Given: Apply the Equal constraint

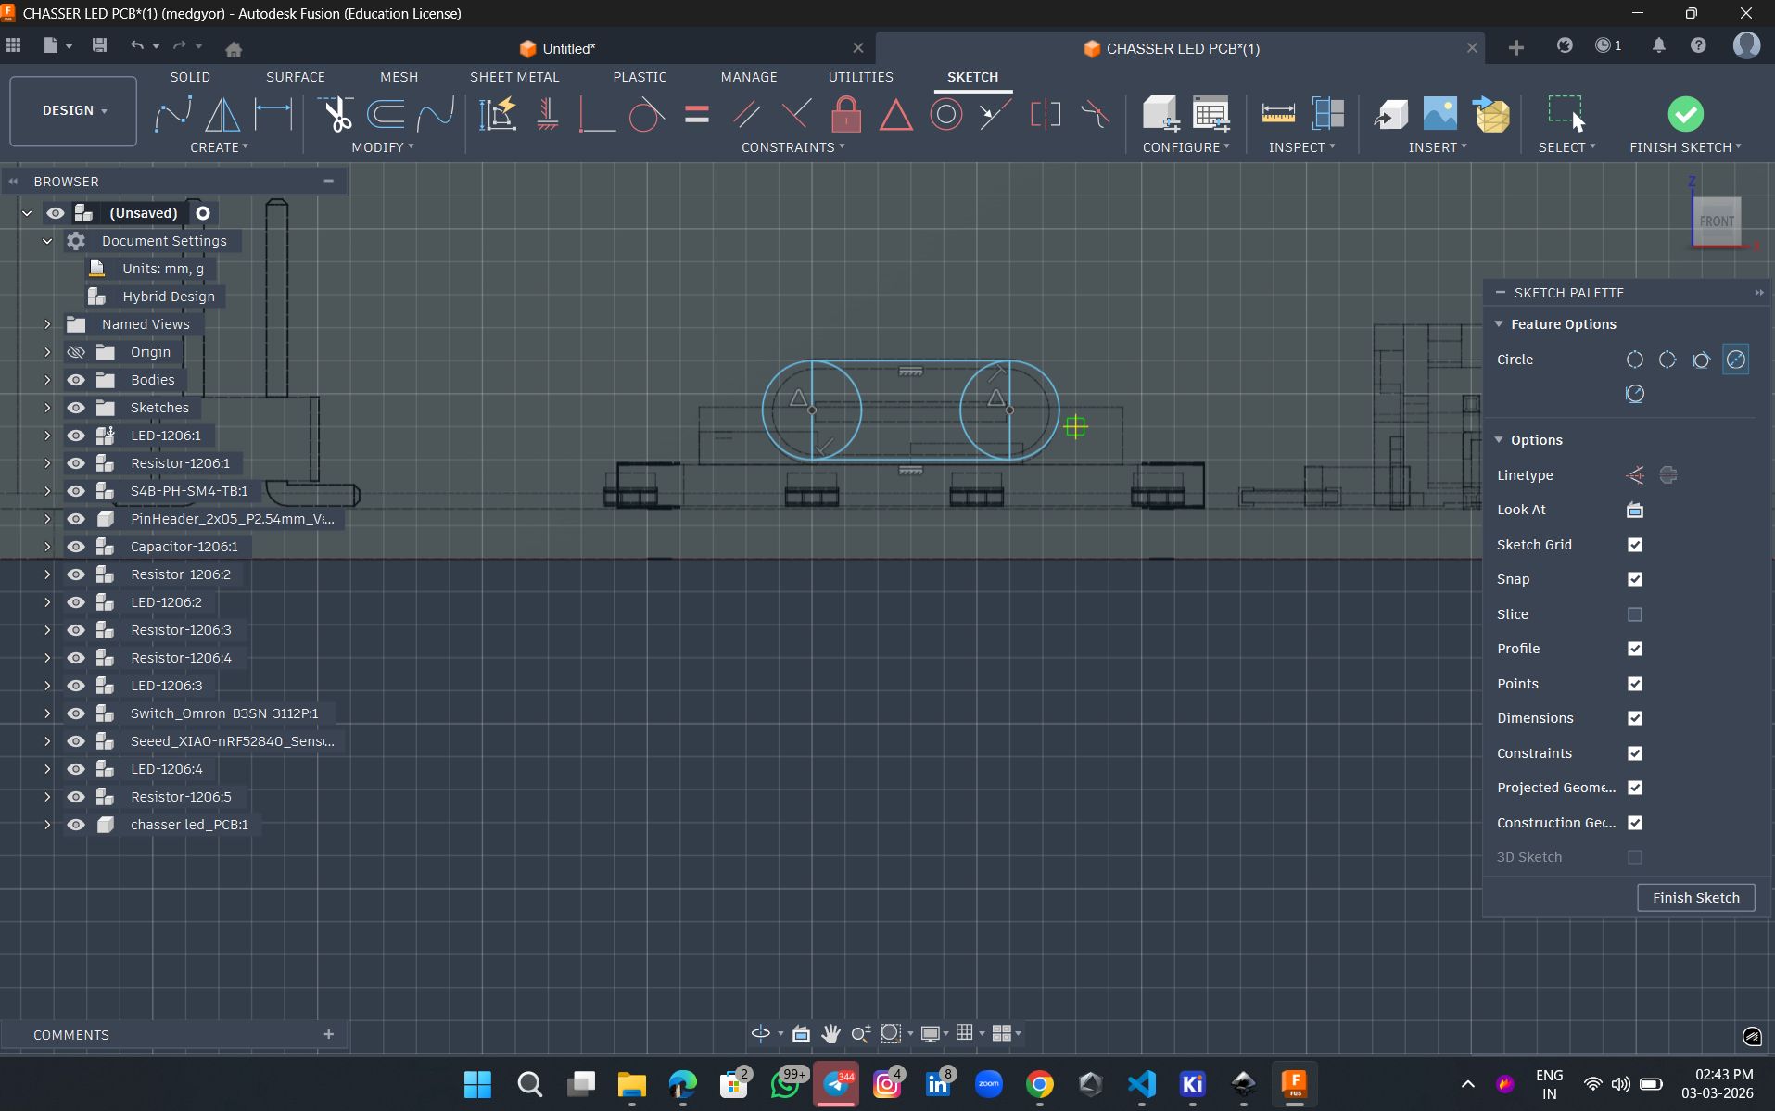Looking at the screenshot, I should click(x=697, y=114).
